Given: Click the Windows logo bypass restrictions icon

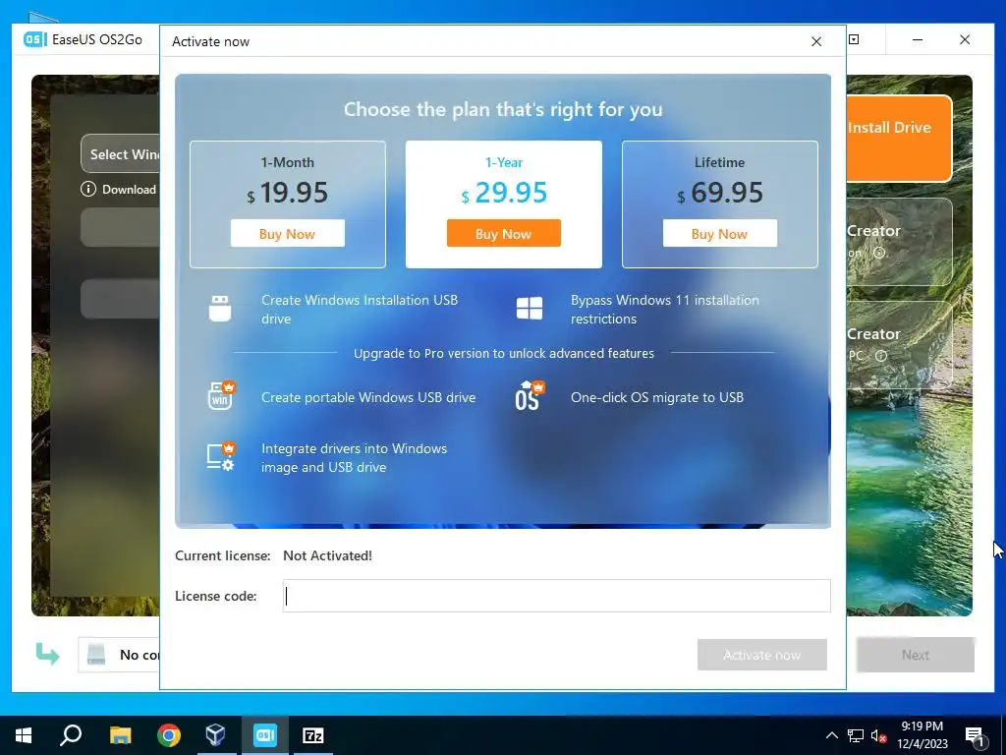Looking at the screenshot, I should click(x=530, y=308).
